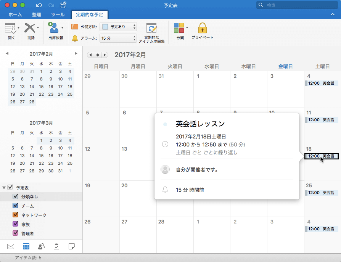Screen dimensions: 341x262
Task: Click 土曜日 ごと ごとに繰り返し text
Action: (x=207, y=153)
